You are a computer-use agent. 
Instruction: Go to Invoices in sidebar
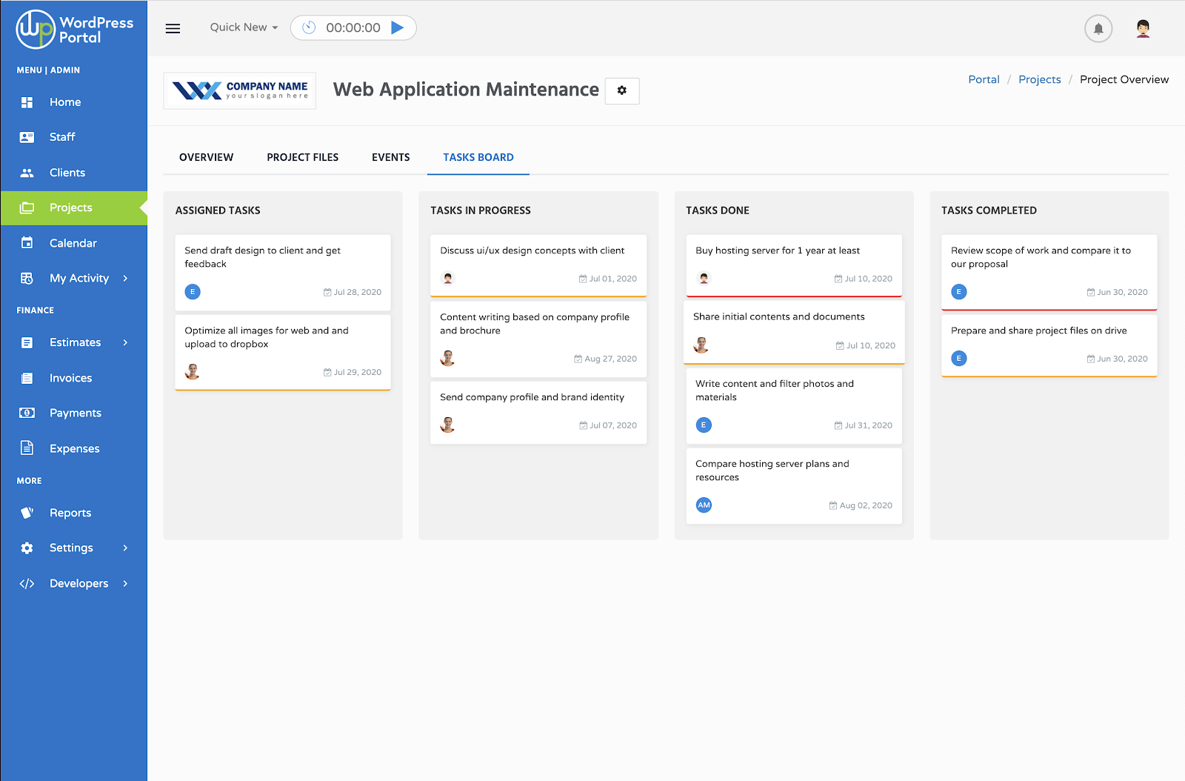[x=70, y=378]
